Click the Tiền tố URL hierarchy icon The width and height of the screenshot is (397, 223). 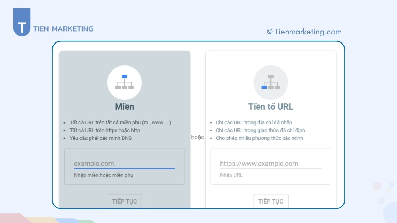tap(270, 82)
